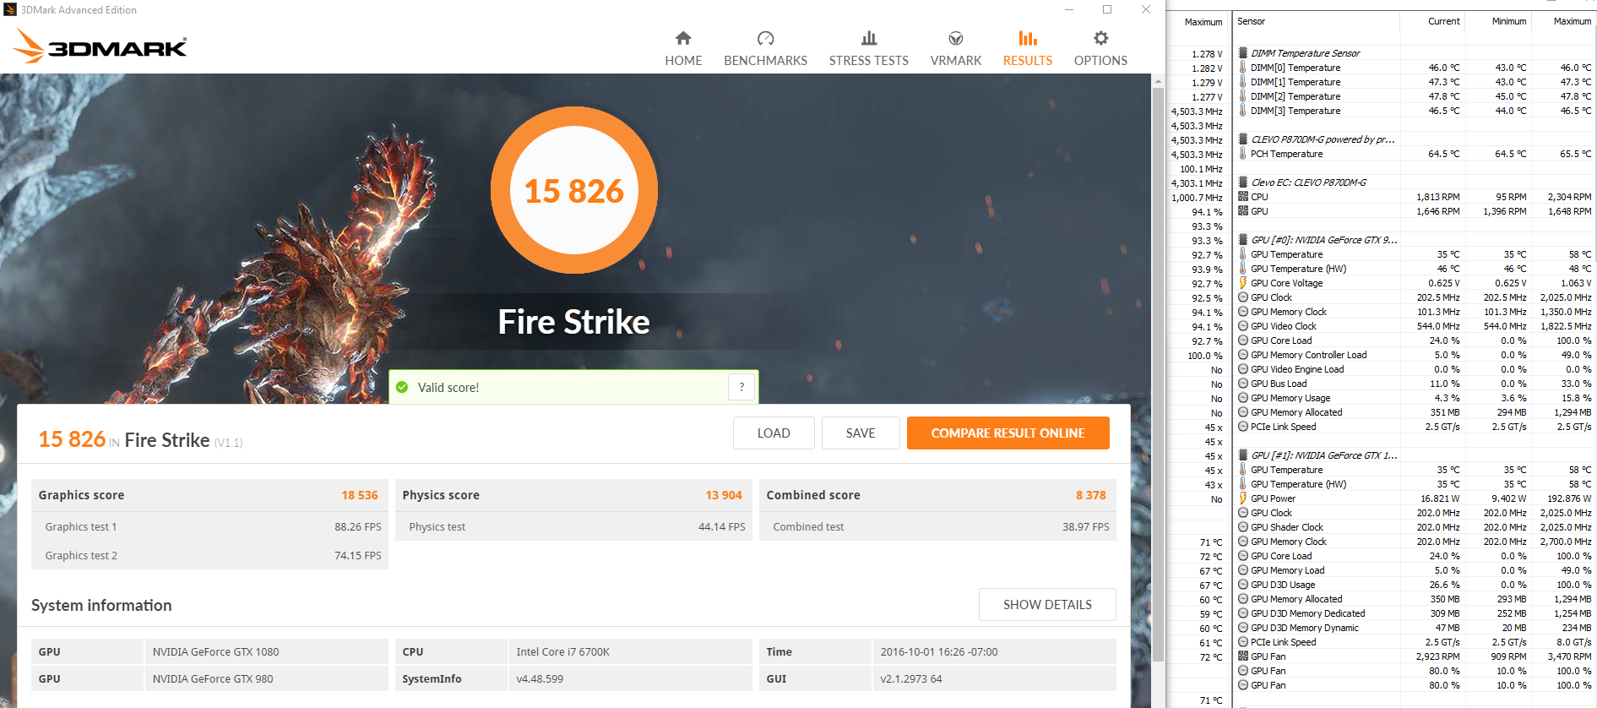Click the DIMM[3] Temperature thermometer icon

(x=1243, y=110)
